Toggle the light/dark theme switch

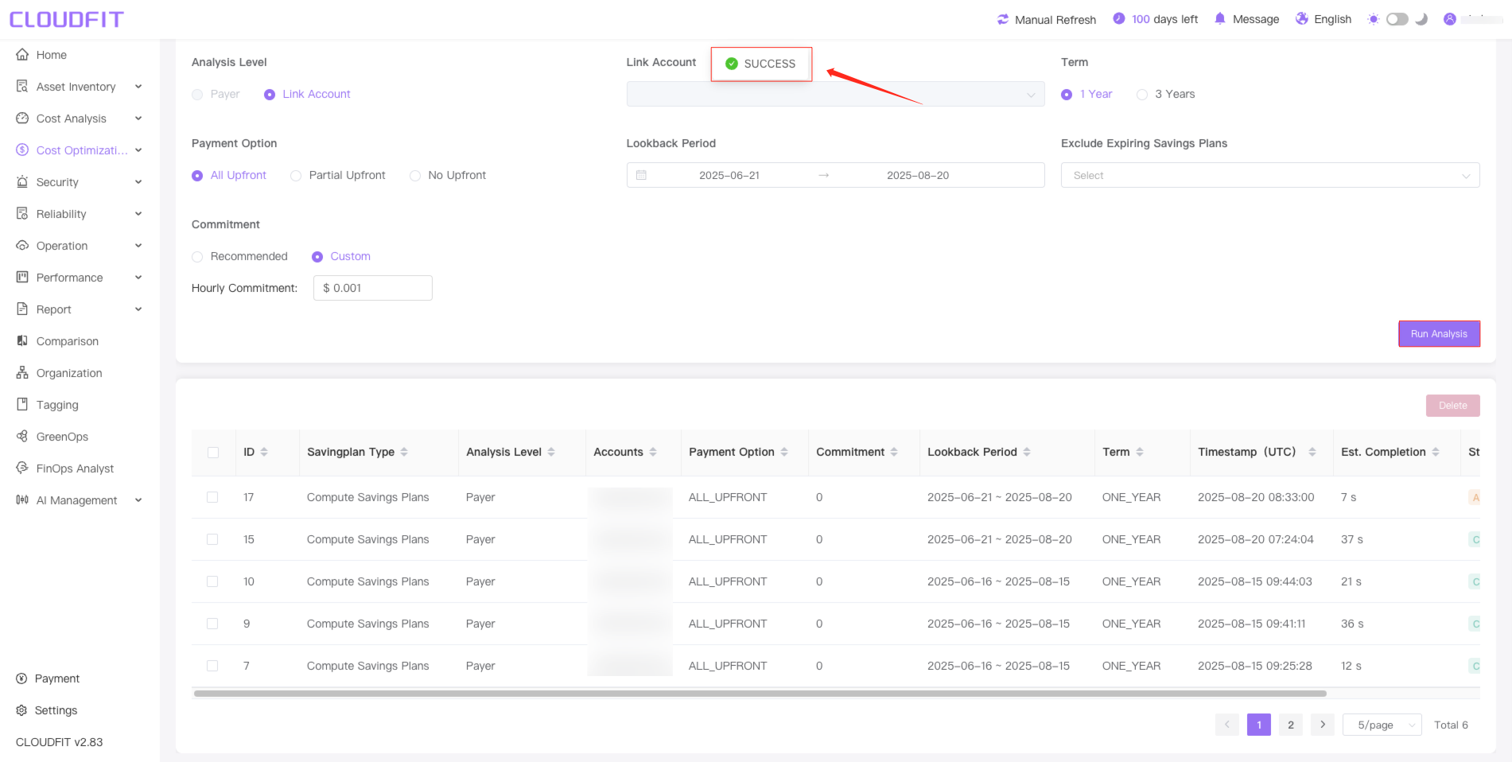[1397, 19]
